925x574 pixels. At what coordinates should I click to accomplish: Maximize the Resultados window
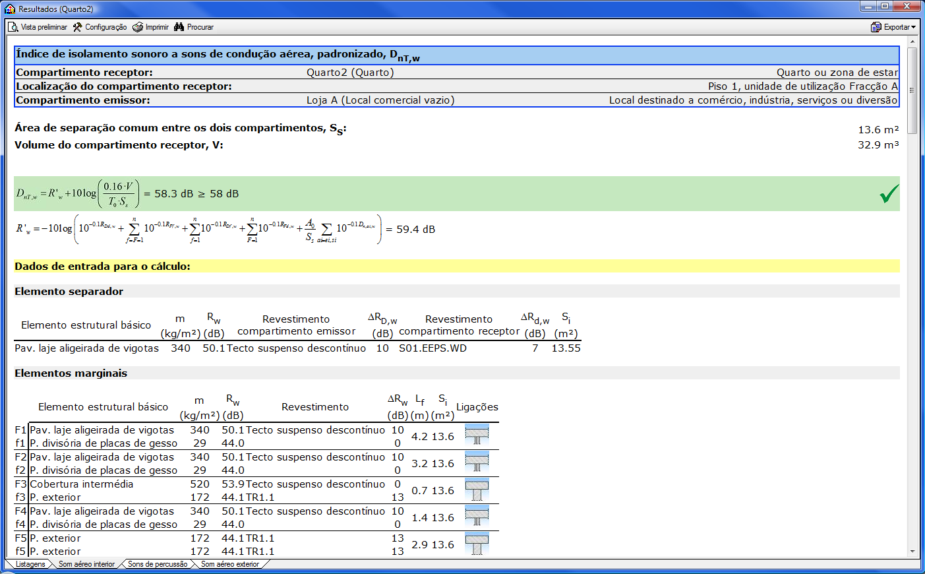[885, 7]
